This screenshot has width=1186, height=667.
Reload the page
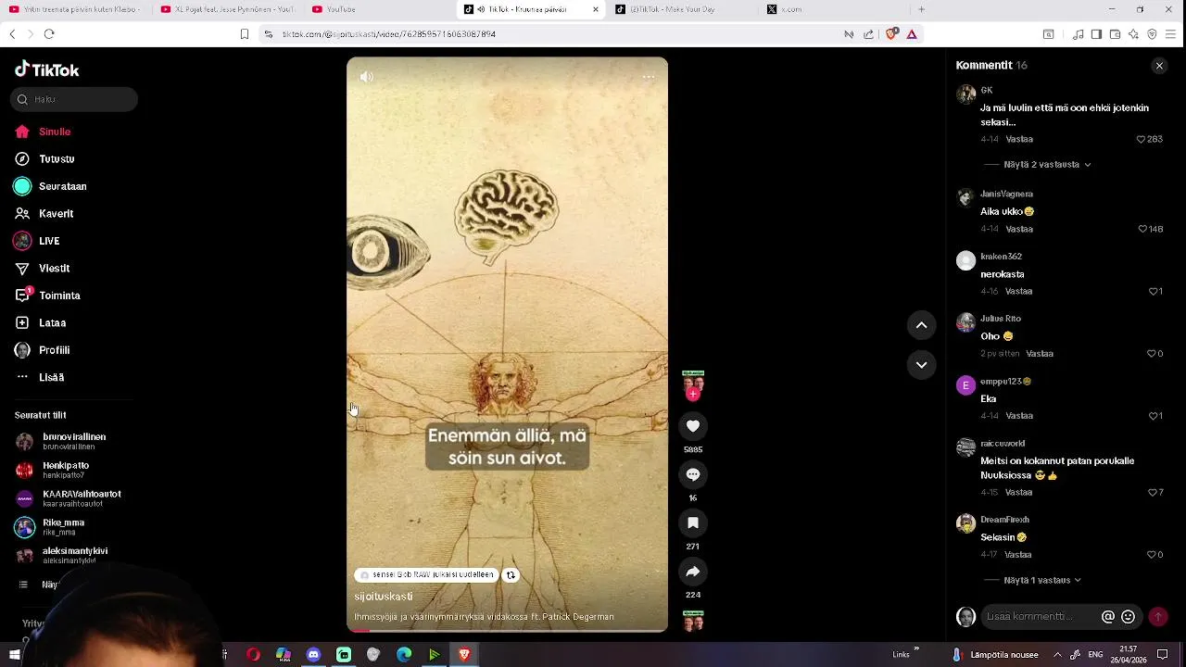click(x=49, y=34)
